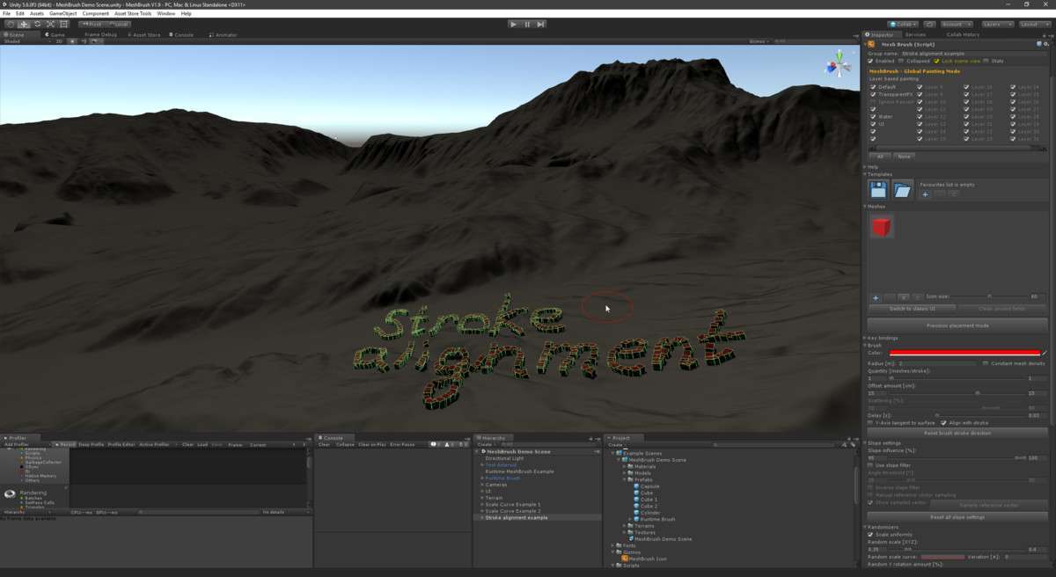
Task: Select the red cube mesh thumbnail
Action: tap(882, 227)
